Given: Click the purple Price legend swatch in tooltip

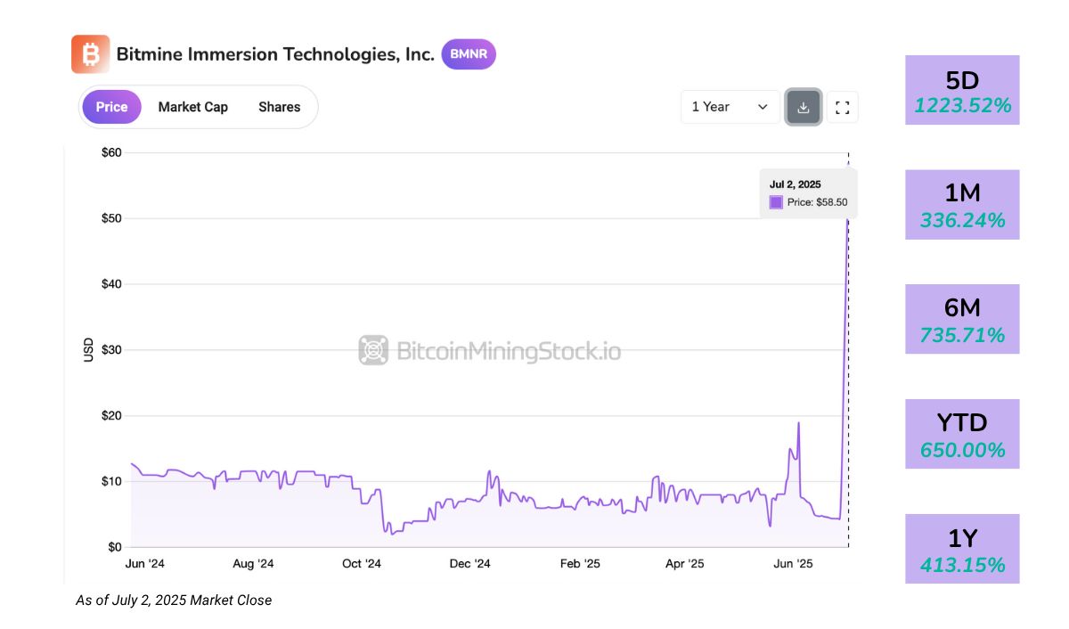Looking at the screenshot, I should click(x=776, y=202).
